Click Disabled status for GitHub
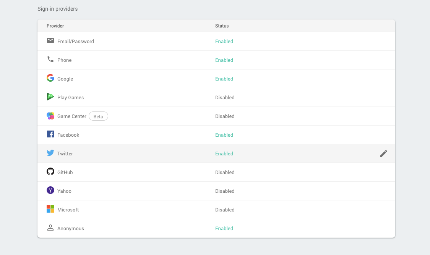This screenshot has width=430, height=255. [x=225, y=172]
